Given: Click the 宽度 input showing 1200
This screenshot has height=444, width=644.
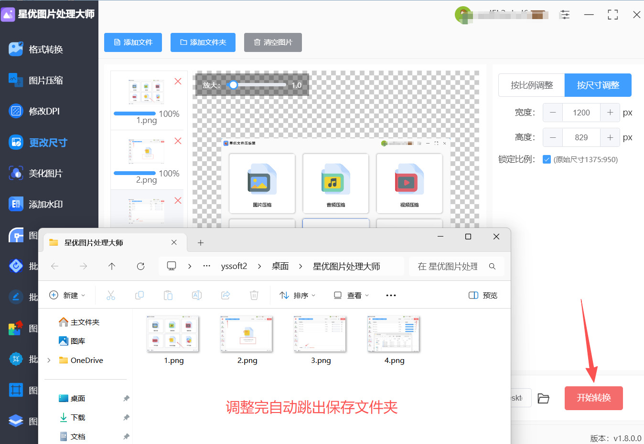Looking at the screenshot, I should pos(581,113).
